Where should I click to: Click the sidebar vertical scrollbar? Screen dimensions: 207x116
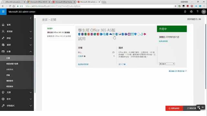tap(35, 55)
